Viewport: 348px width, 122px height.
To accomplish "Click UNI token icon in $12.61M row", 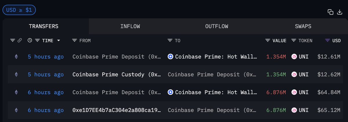I will [x=294, y=57].
